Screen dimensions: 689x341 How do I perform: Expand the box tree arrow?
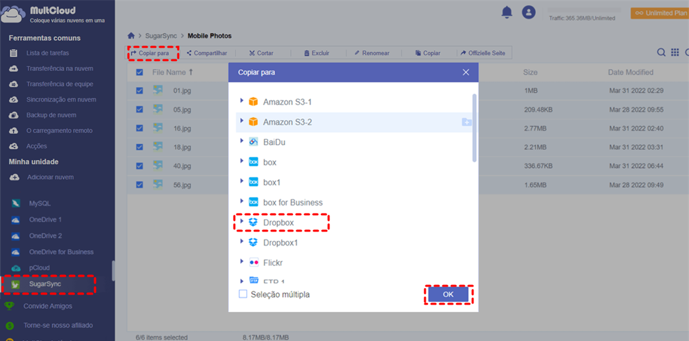point(242,162)
